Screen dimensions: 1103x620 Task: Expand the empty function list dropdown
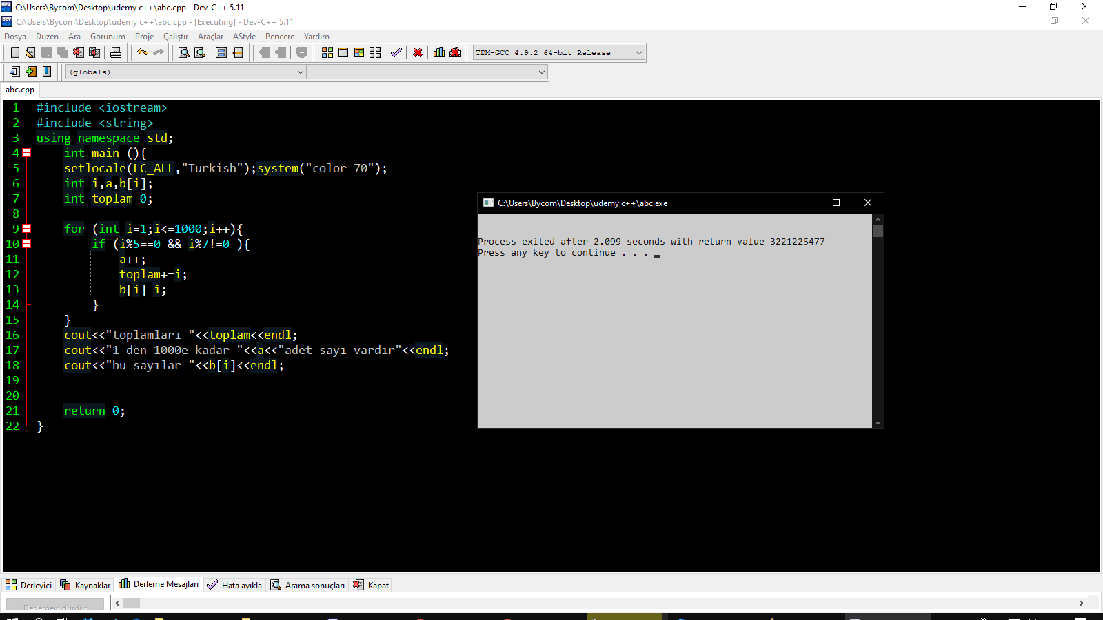click(427, 72)
